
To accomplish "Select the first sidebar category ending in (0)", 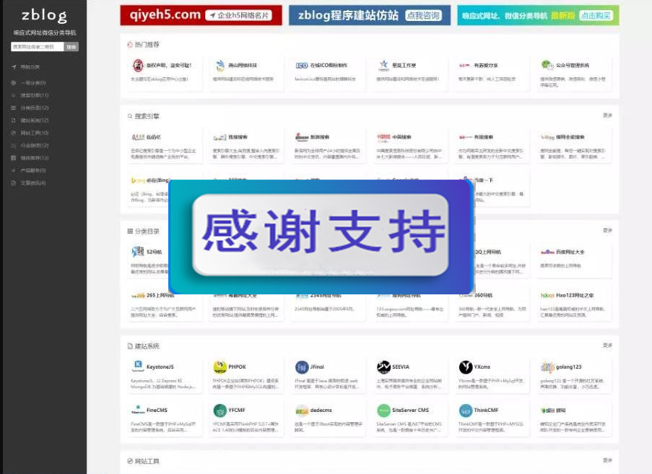I will (33, 83).
